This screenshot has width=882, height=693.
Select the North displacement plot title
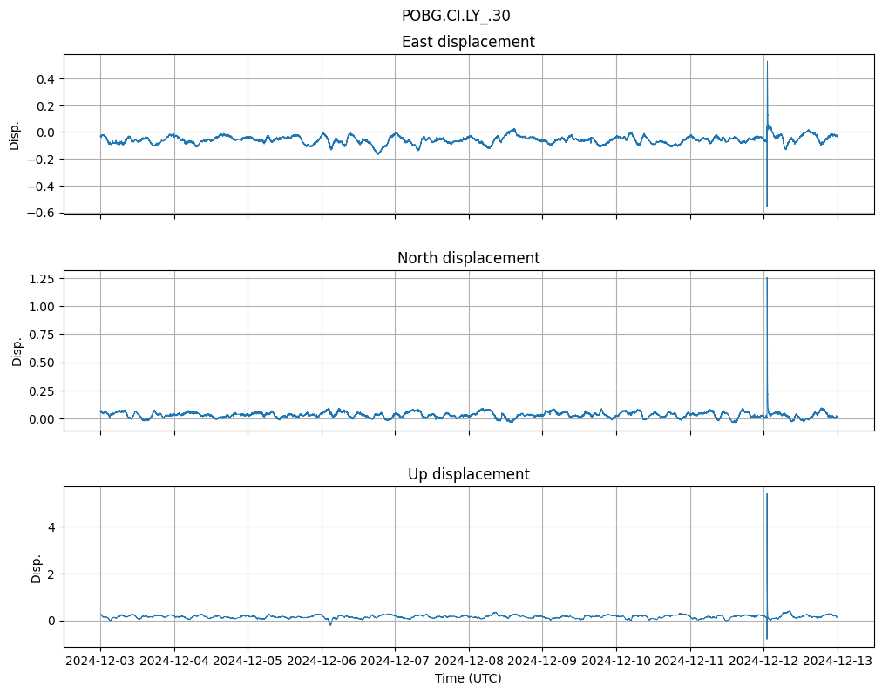click(468, 258)
